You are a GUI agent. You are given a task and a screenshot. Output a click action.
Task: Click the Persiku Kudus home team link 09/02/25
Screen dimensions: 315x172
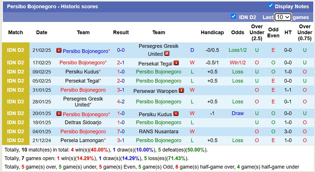point(82,72)
